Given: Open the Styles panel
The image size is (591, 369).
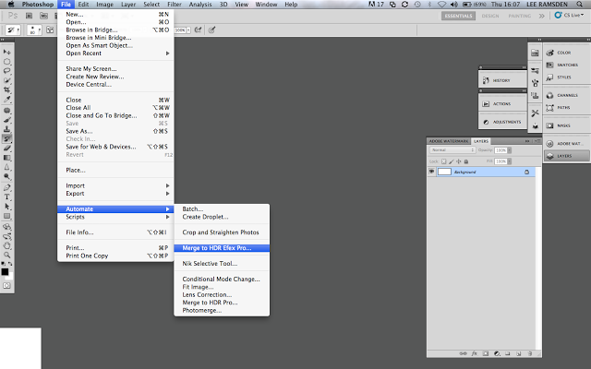Looking at the screenshot, I should (x=566, y=77).
